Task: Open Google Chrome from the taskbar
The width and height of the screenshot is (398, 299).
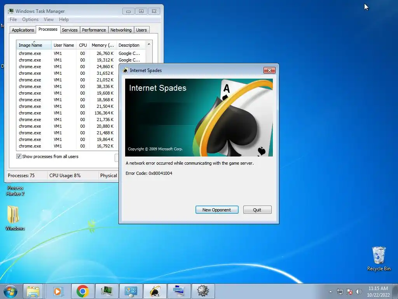Action: click(x=82, y=291)
